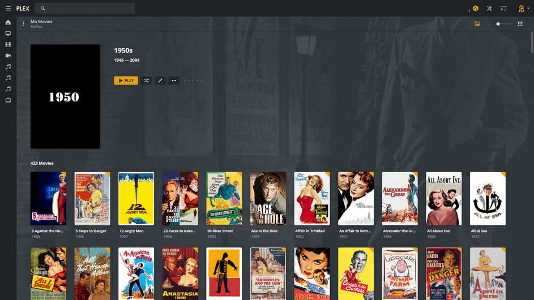
Task: Toggle the background artwork icon
Action: click(477, 24)
